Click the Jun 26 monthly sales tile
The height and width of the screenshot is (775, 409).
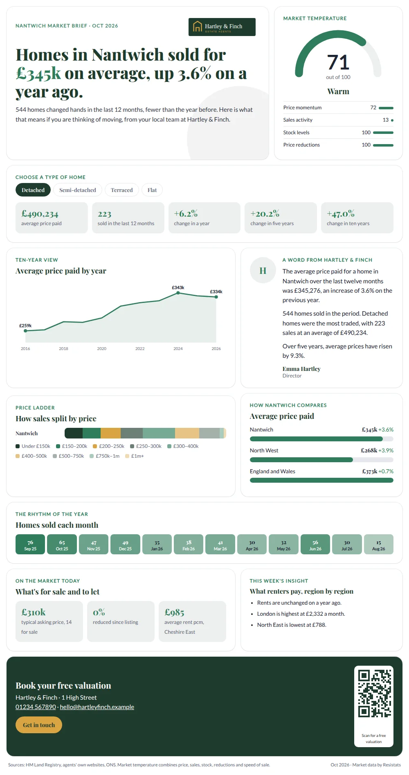click(315, 545)
